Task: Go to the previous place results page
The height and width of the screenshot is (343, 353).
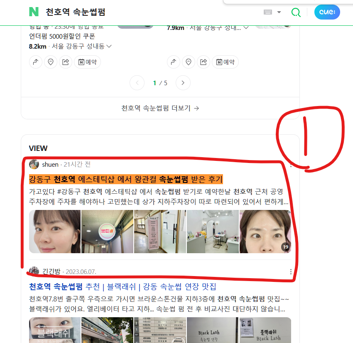Action: [137, 83]
